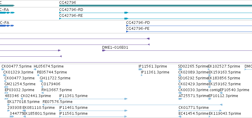252x118 pixels.
Task: Click the IP11361.5prime EST alignment
Action: pyautogui.click(x=93, y=99)
